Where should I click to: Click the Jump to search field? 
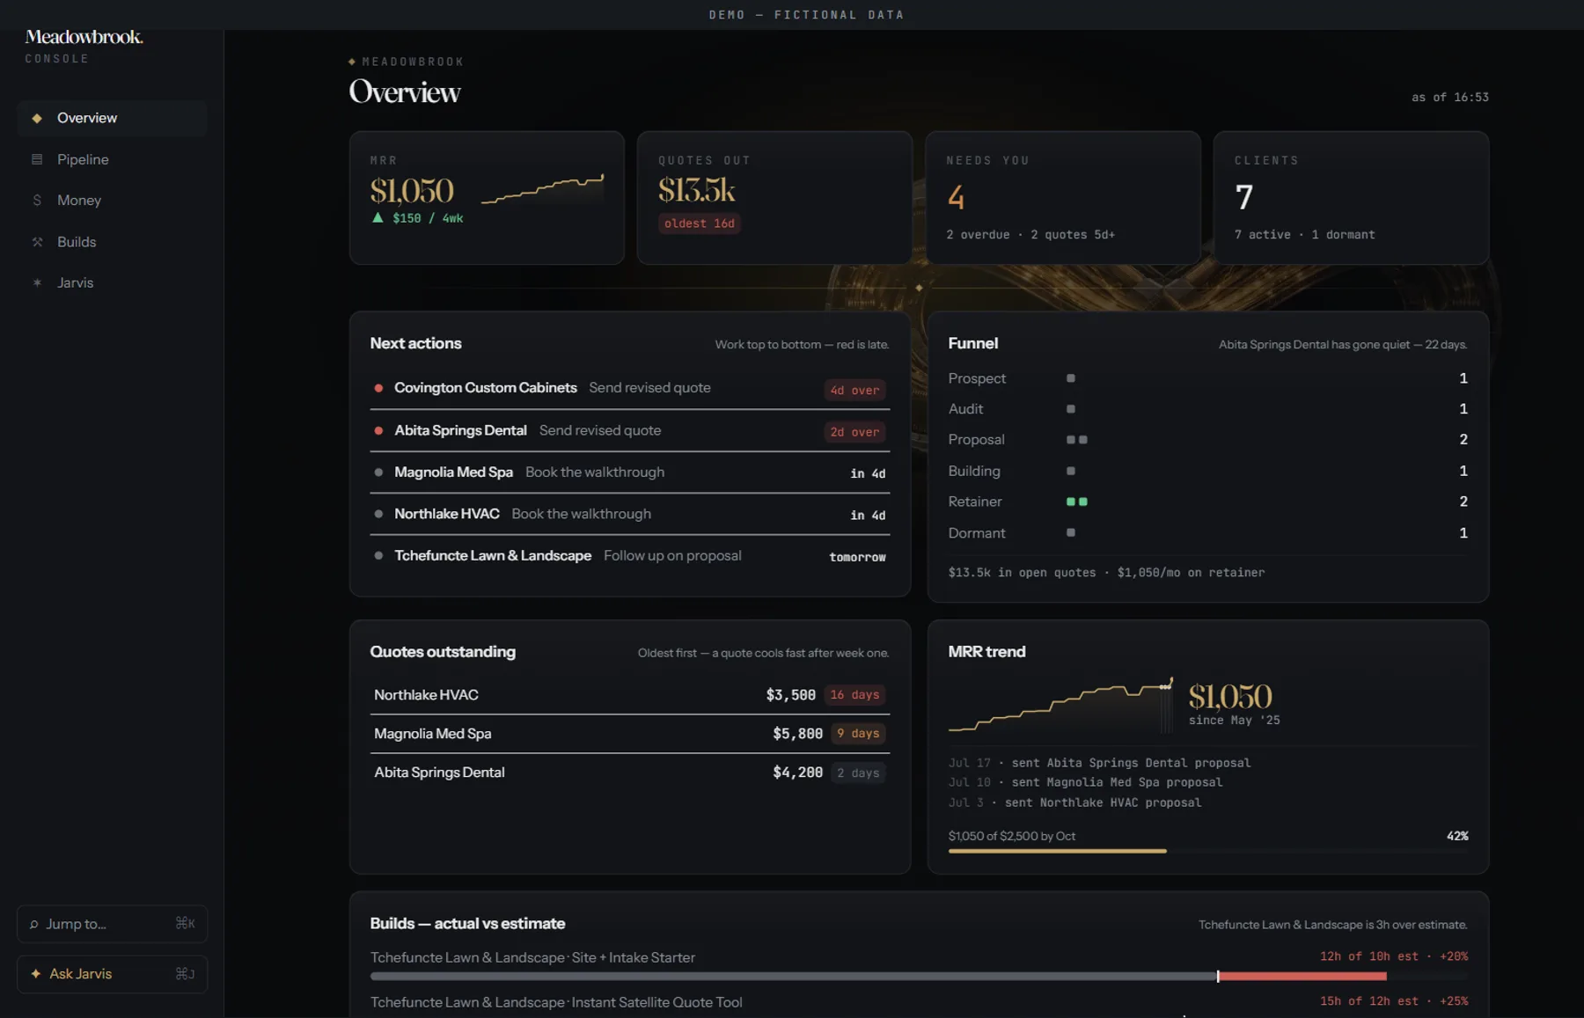[x=112, y=924]
